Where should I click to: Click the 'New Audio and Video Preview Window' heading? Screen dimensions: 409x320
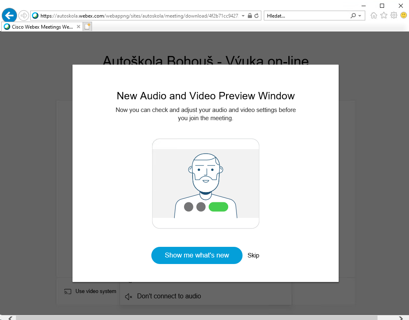tap(206, 96)
